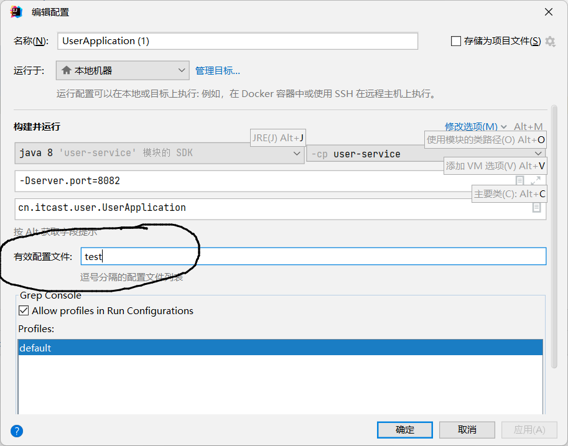
Task: Open the help question mark icon
Action: click(17, 431)
